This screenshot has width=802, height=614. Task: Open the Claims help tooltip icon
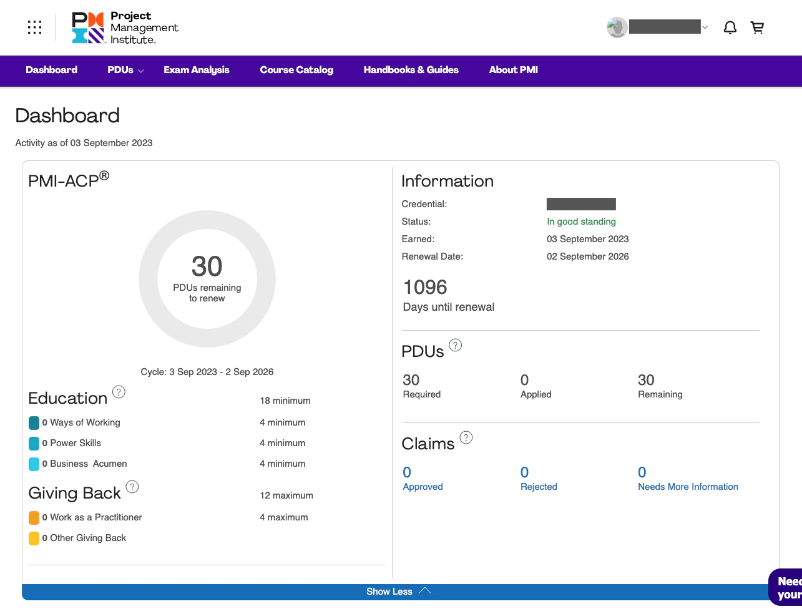(466, 437)
